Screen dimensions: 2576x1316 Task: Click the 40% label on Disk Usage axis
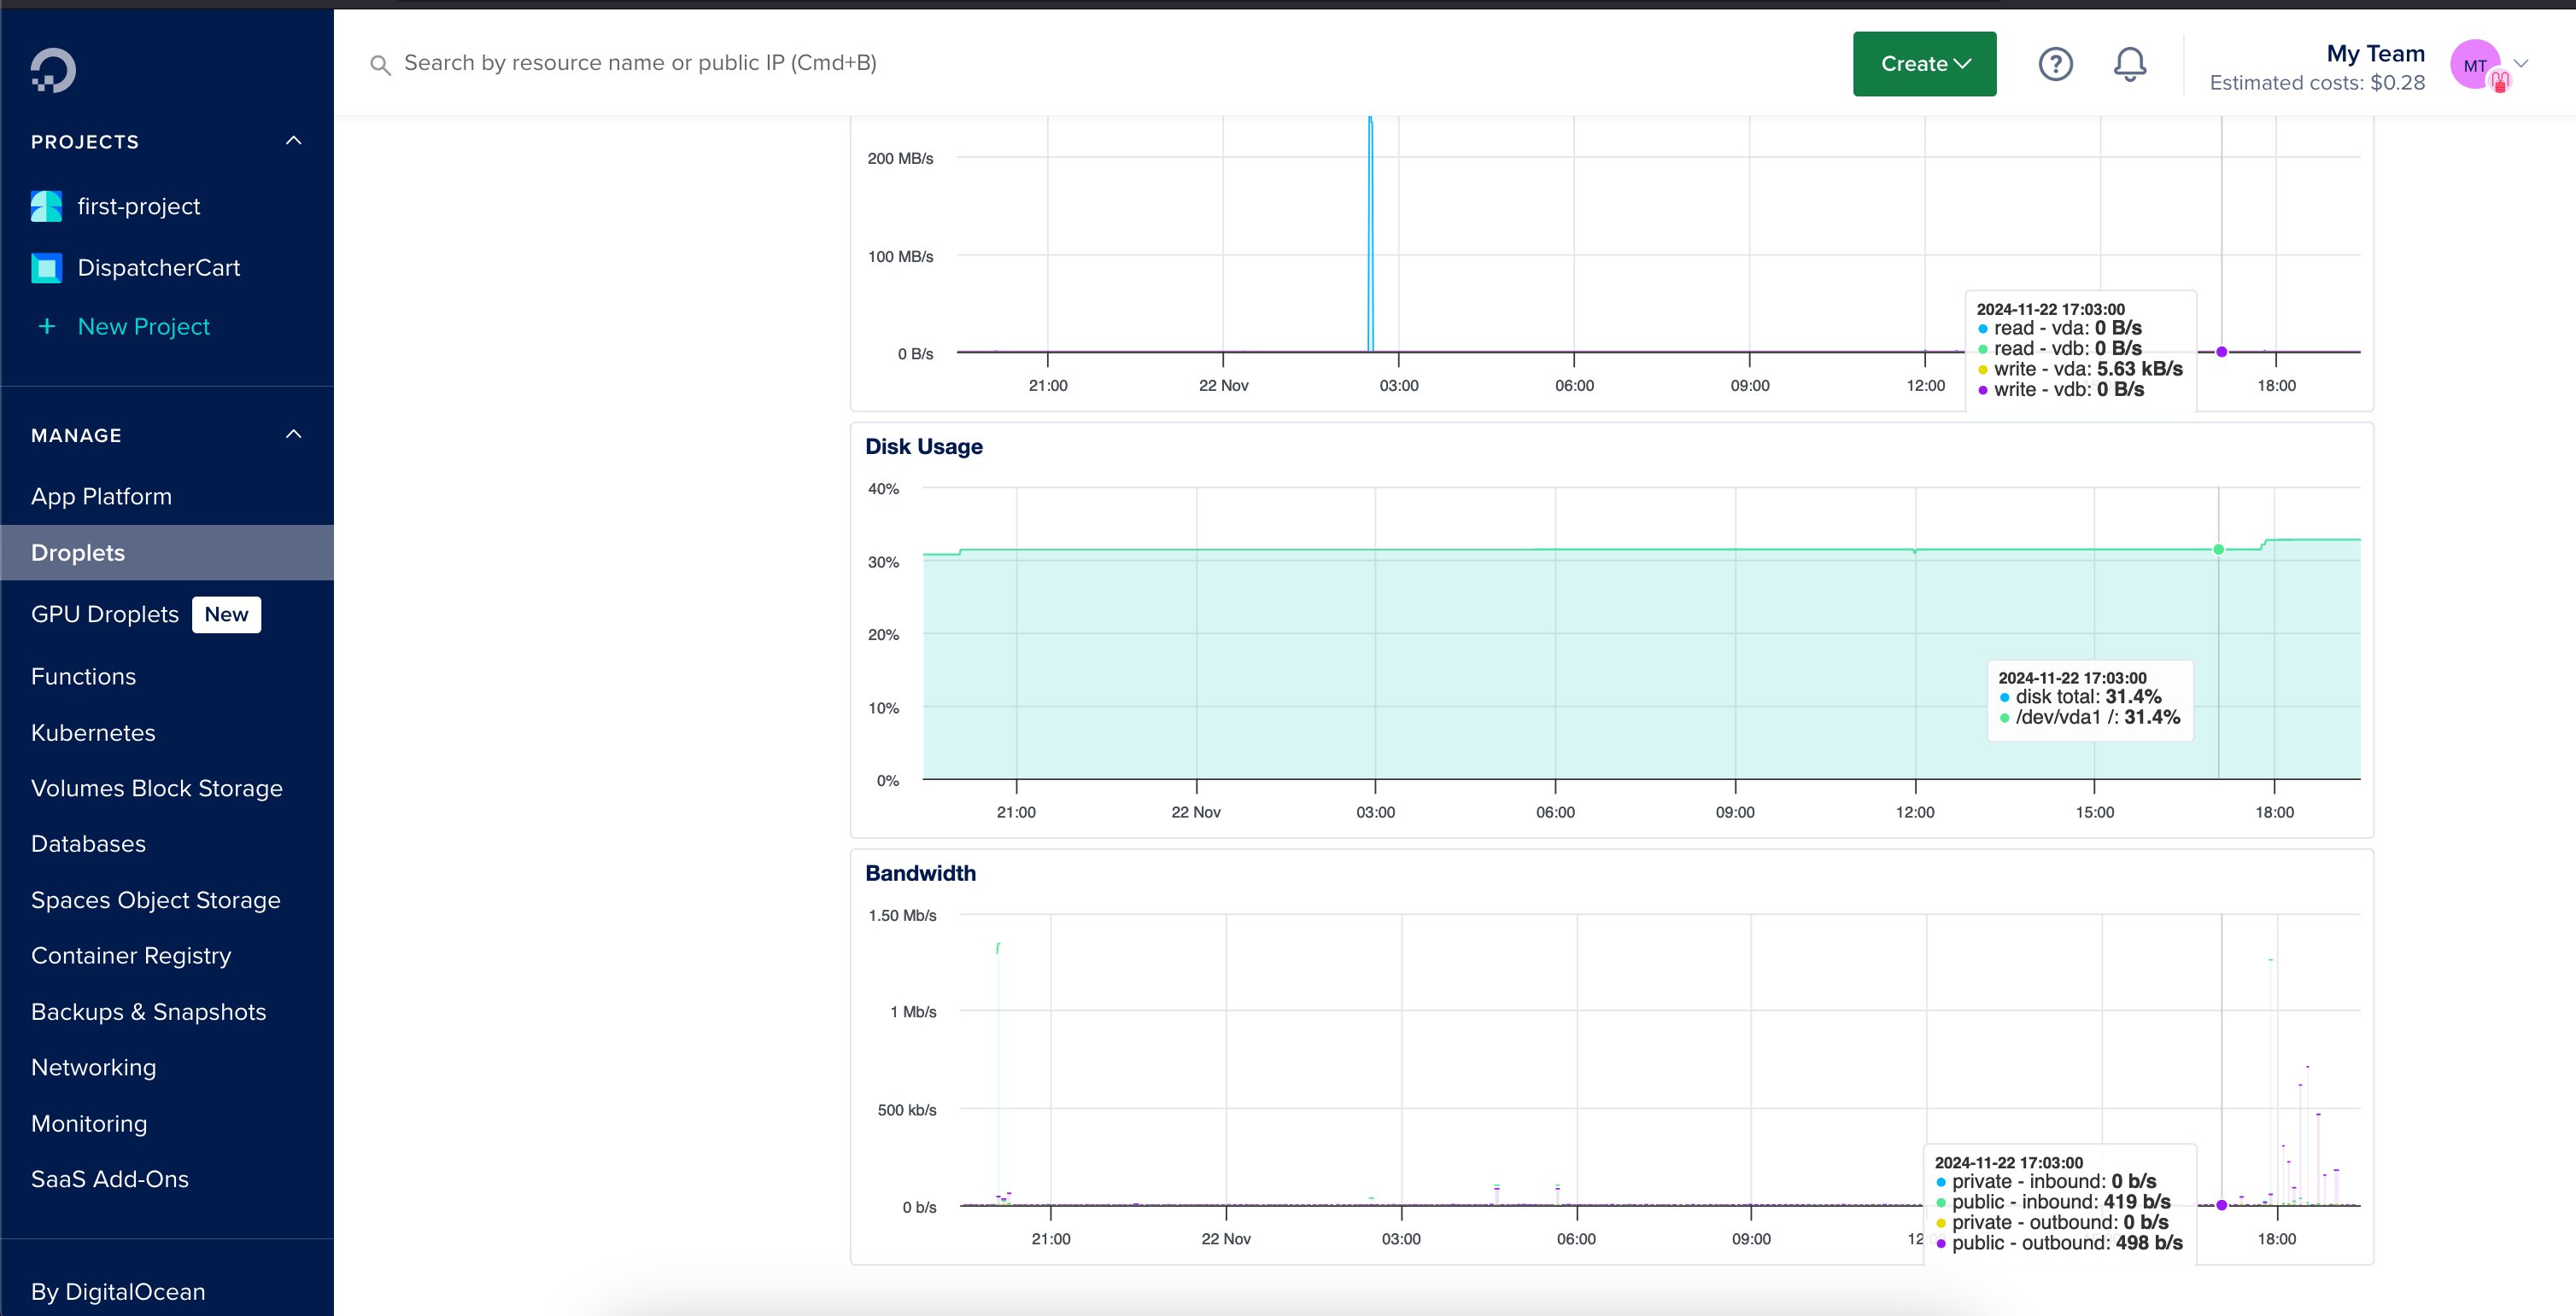pyautogui.click(x=883, y=489)
